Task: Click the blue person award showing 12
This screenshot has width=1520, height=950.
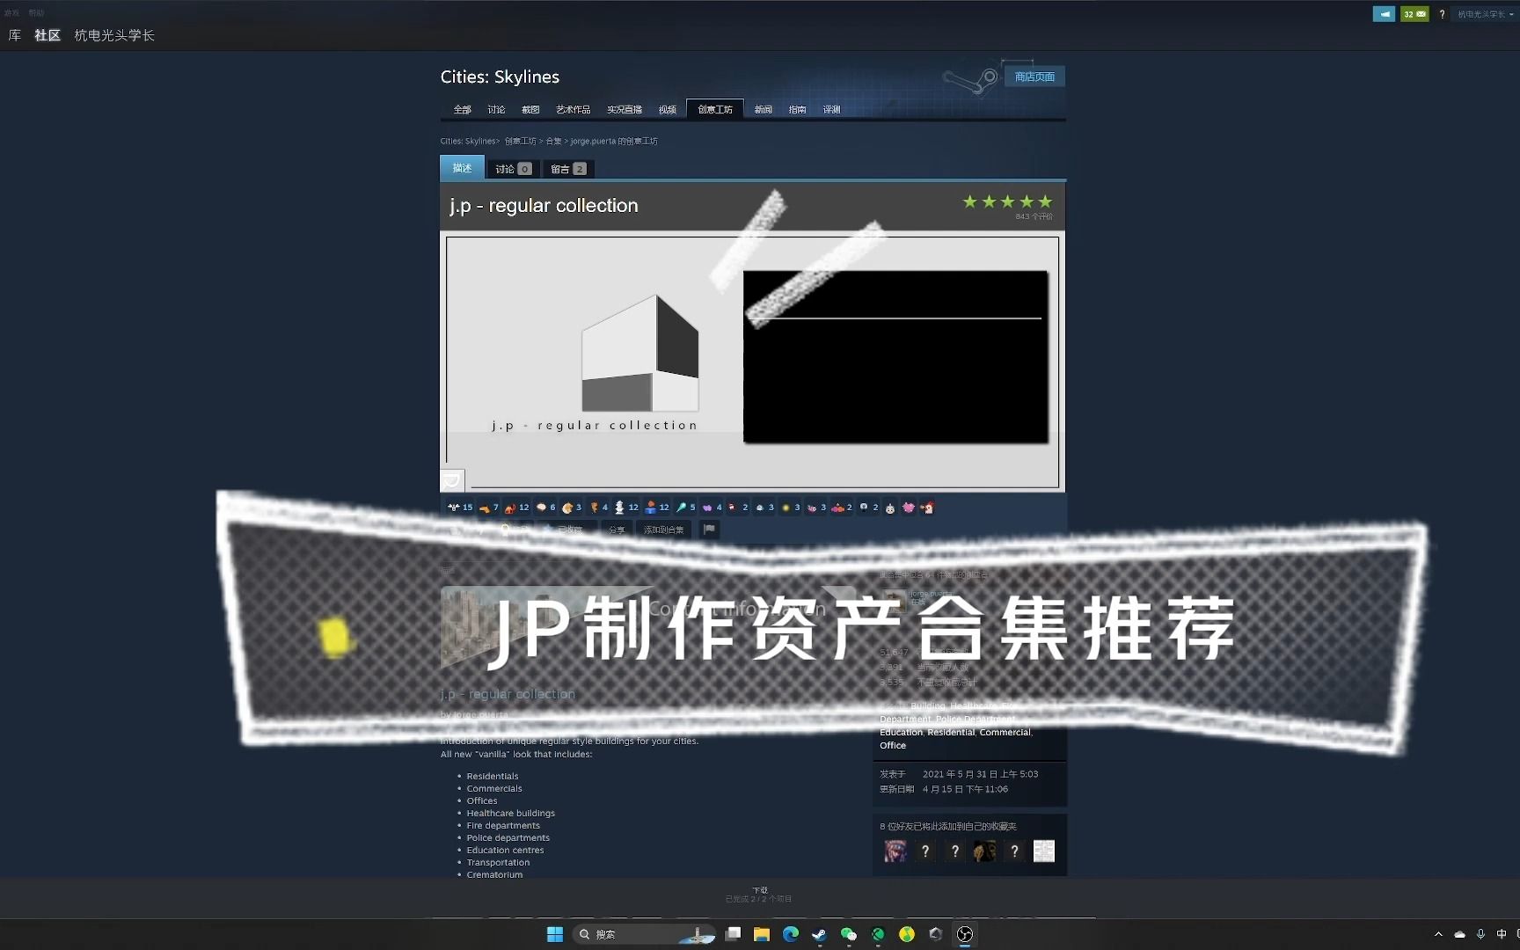Action: click(657, 508)
